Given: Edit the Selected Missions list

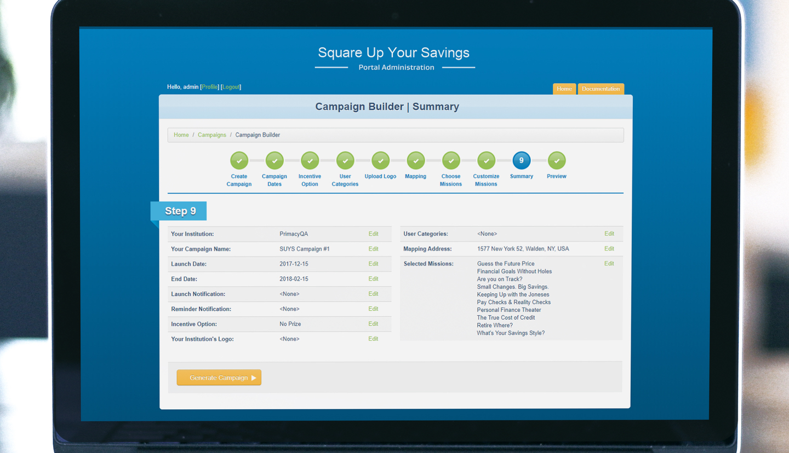Looking at the screenshot, I should 609,263.
